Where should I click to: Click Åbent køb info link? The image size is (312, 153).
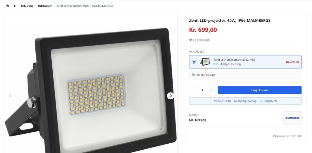point(224,101)
